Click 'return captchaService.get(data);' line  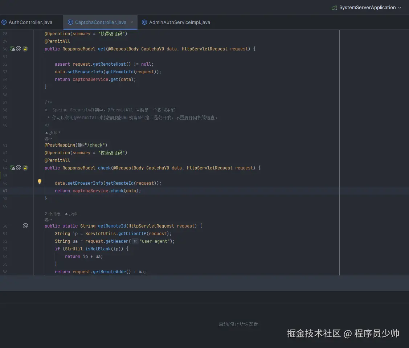95,79
